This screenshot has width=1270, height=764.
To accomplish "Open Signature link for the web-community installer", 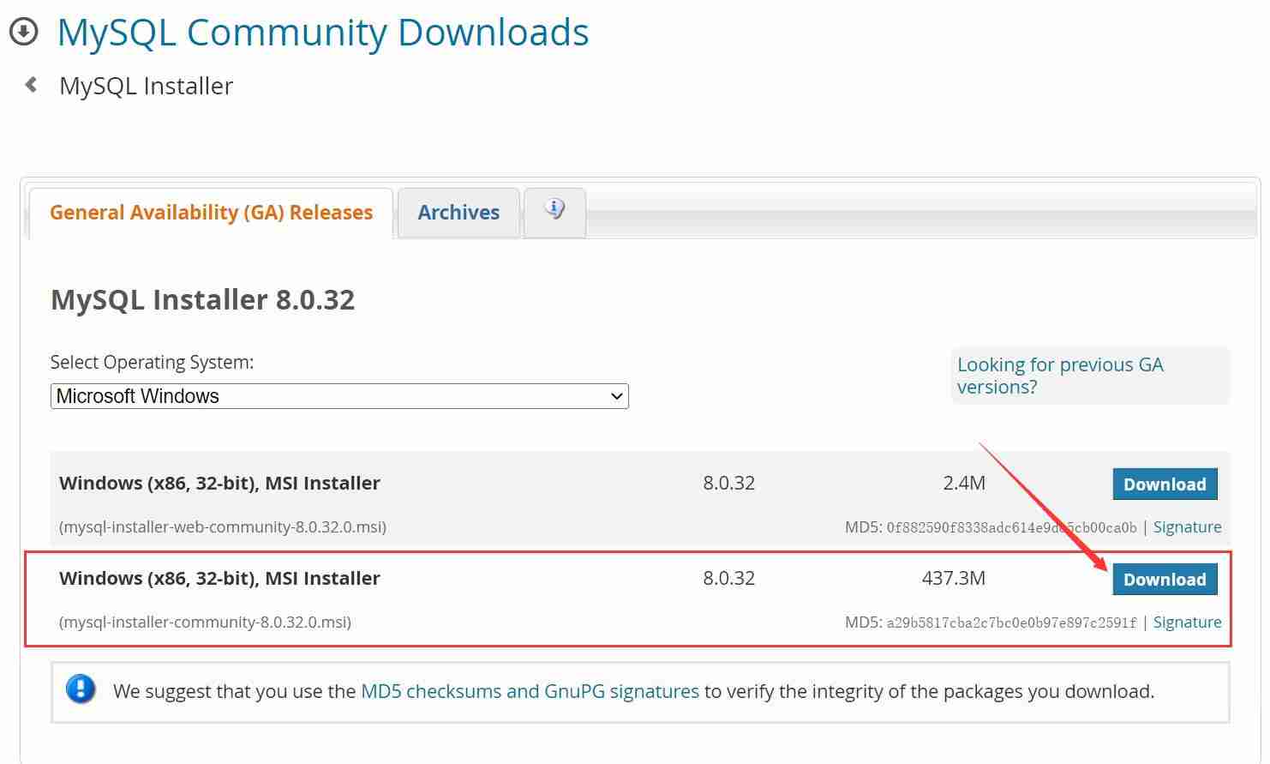I will pos(1187,527).
